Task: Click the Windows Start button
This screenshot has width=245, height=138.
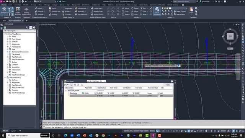Action: click(x=3, y=135)
